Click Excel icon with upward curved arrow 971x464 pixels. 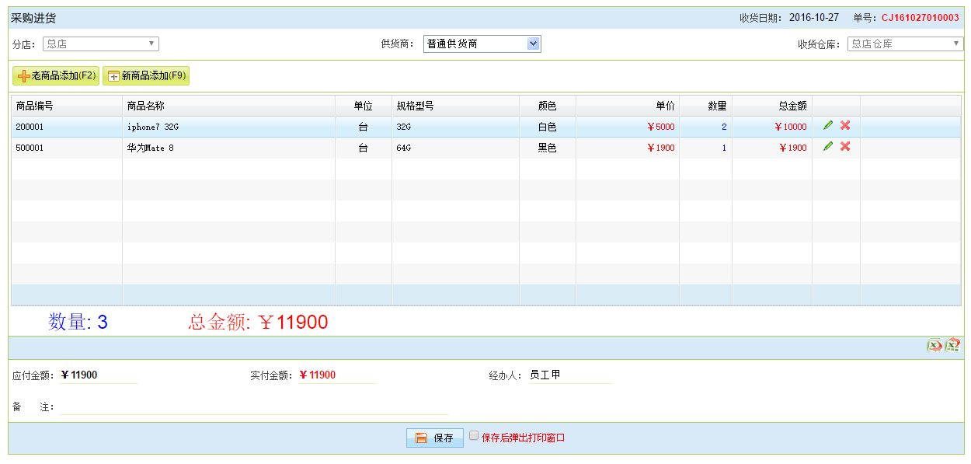tap(953, 346)
